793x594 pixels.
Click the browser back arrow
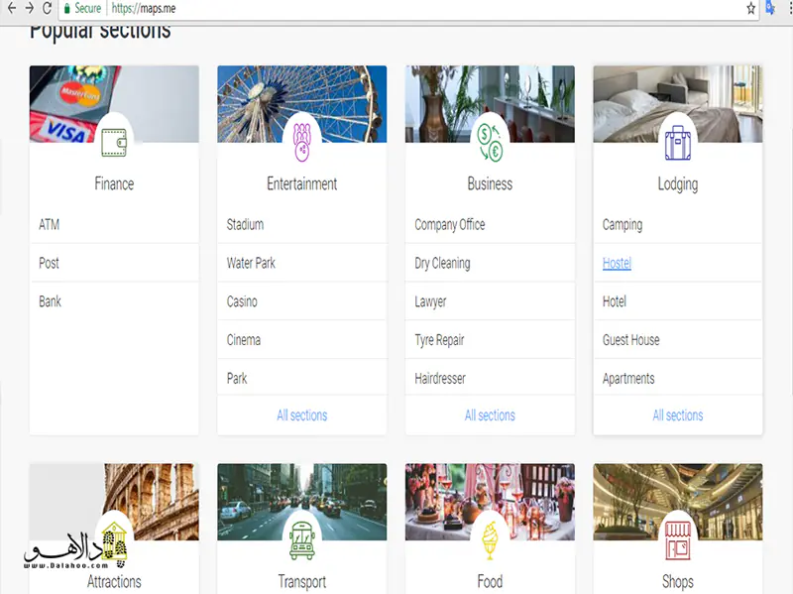click(x=12, y=8)
